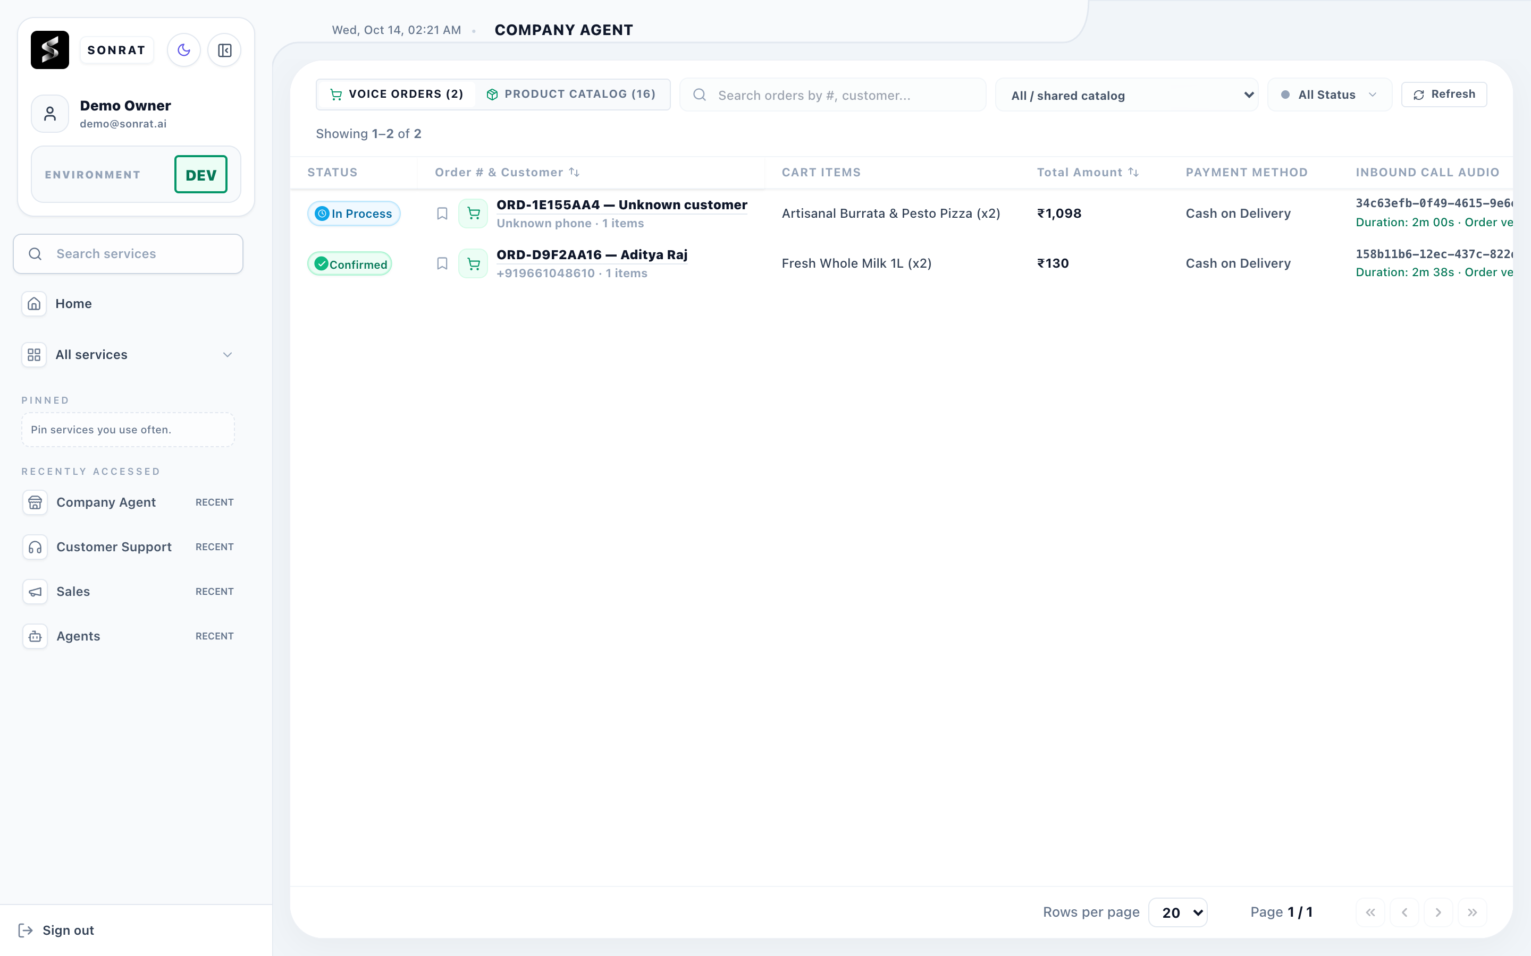Open order ORD-D9F2AA16 Aditya Raj link

tap(592, 255)
